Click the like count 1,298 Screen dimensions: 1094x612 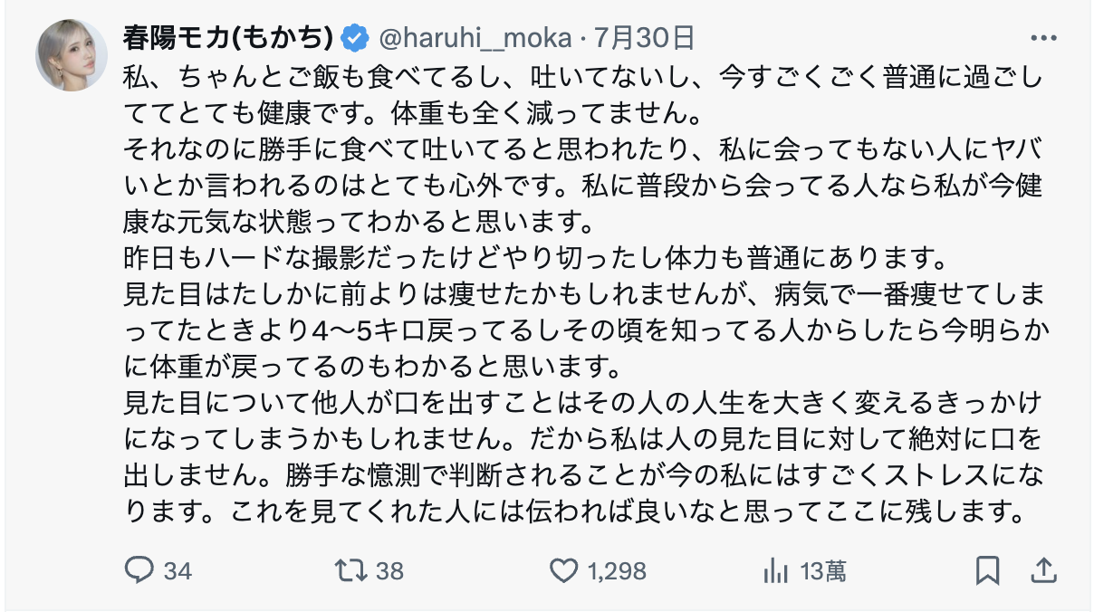[x=617, y=571]
